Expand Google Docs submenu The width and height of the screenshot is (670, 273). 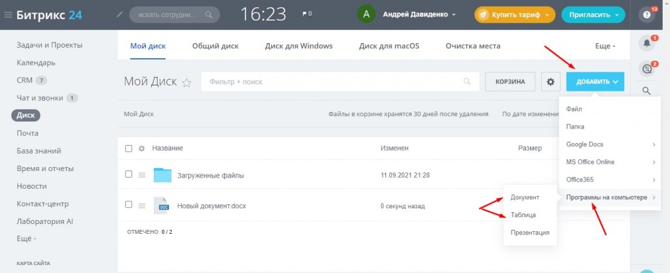(610, 144)
